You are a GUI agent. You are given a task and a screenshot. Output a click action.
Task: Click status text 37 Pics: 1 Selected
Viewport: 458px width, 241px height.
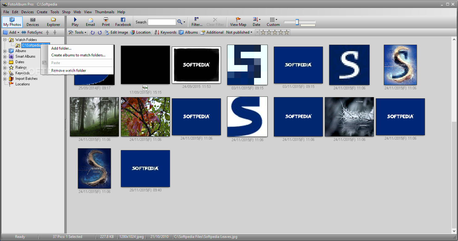pos(67,237)
